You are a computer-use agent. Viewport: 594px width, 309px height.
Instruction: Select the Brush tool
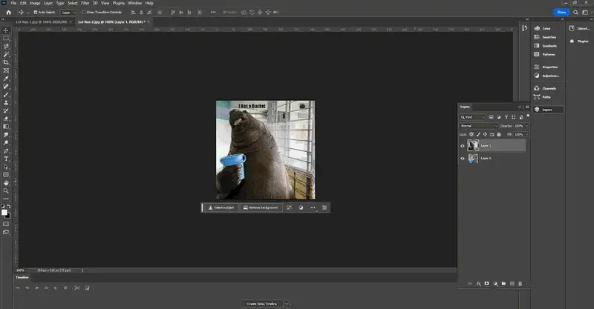pos(6,95)
